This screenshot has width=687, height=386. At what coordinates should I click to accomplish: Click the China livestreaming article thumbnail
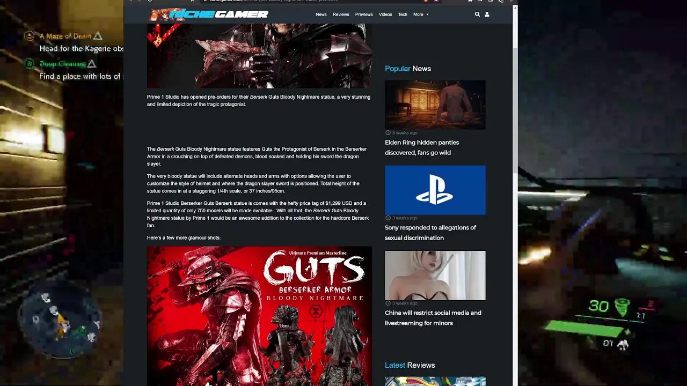pos(435,276)
